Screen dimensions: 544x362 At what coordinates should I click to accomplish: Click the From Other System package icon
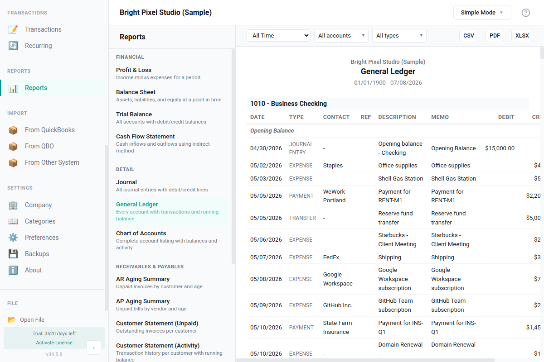pos(13,162)
